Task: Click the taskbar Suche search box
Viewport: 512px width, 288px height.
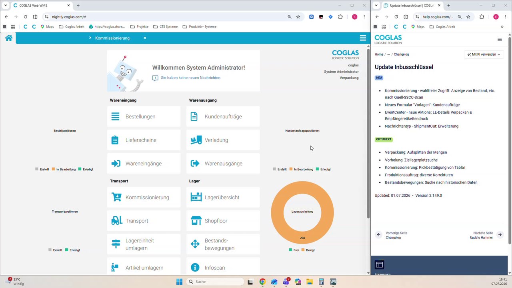Action: point(215,282)
